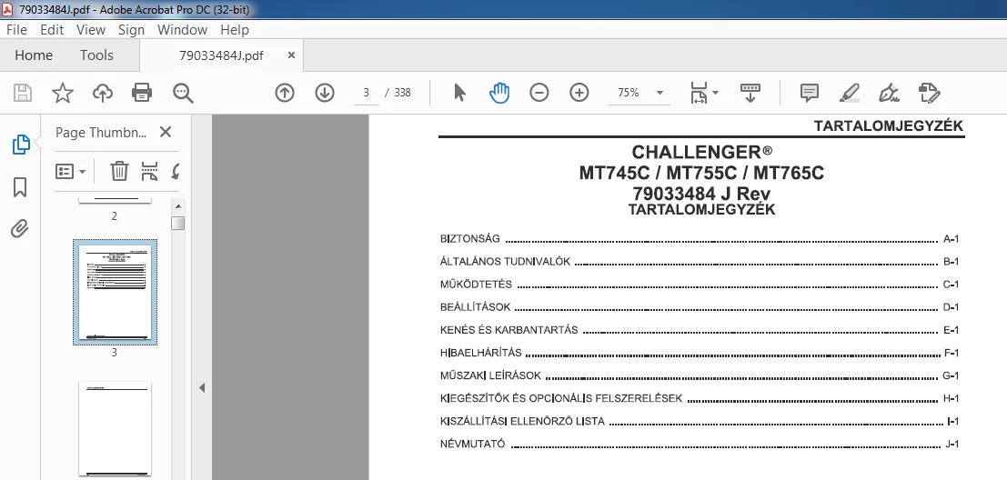The height and width of the screenshot is (480, 1007).
Task: Upload file to cloud icon
Action: click(103, 93)
